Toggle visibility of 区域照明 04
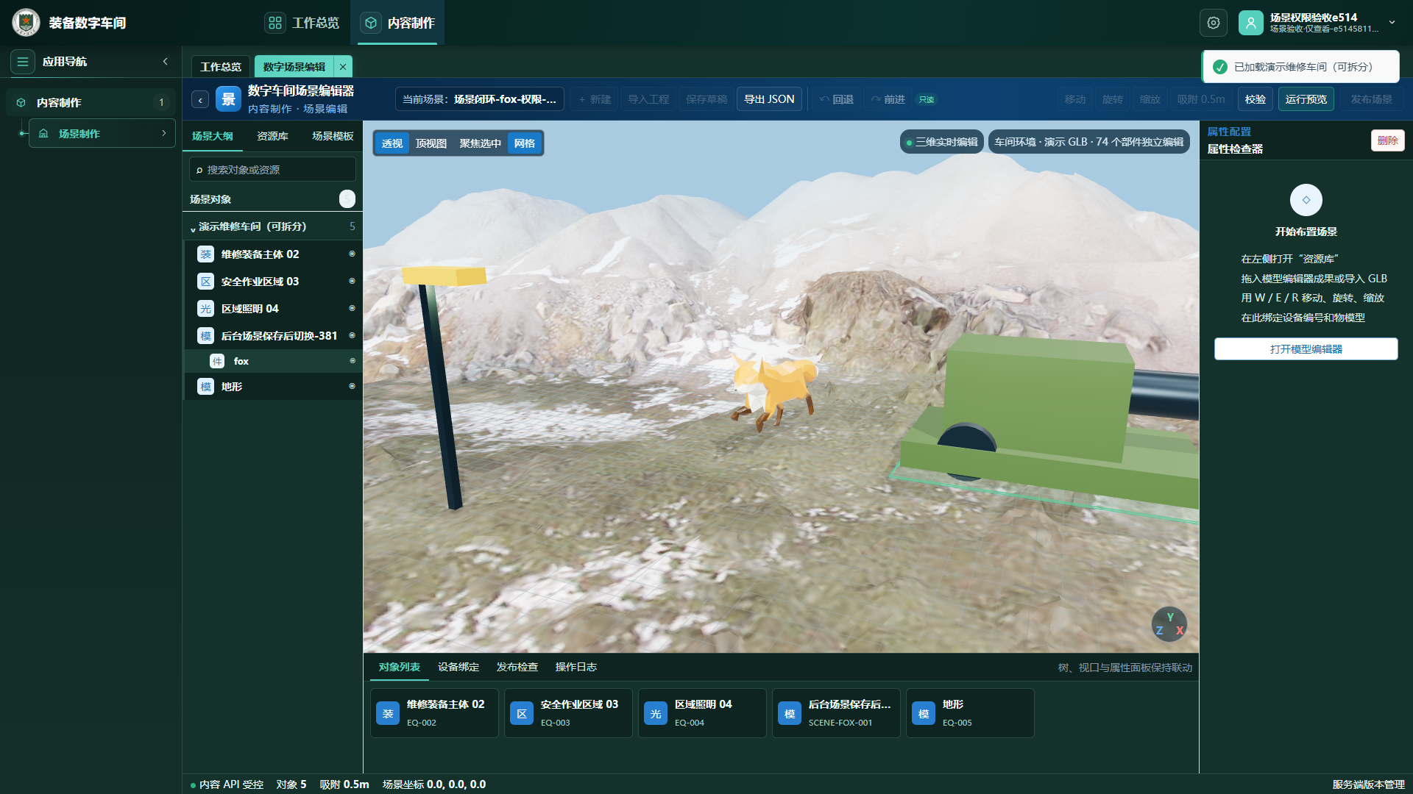 (x=352, y=309)
